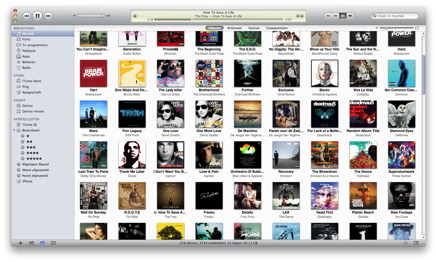
Task: Toggle repeat playback
Action: pos(42,243)
